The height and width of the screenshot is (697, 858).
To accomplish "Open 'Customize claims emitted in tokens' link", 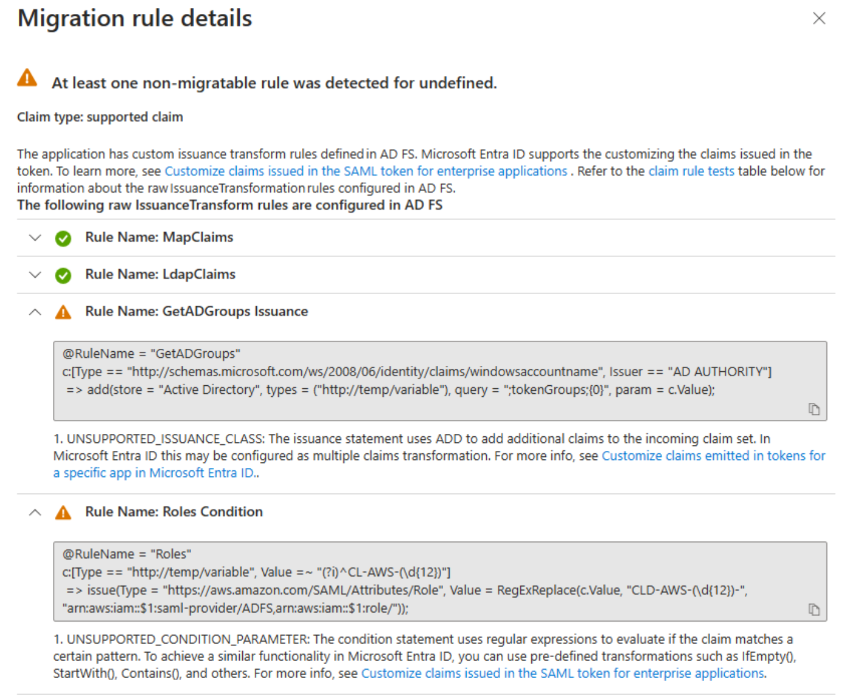I will tap(713, 456).
